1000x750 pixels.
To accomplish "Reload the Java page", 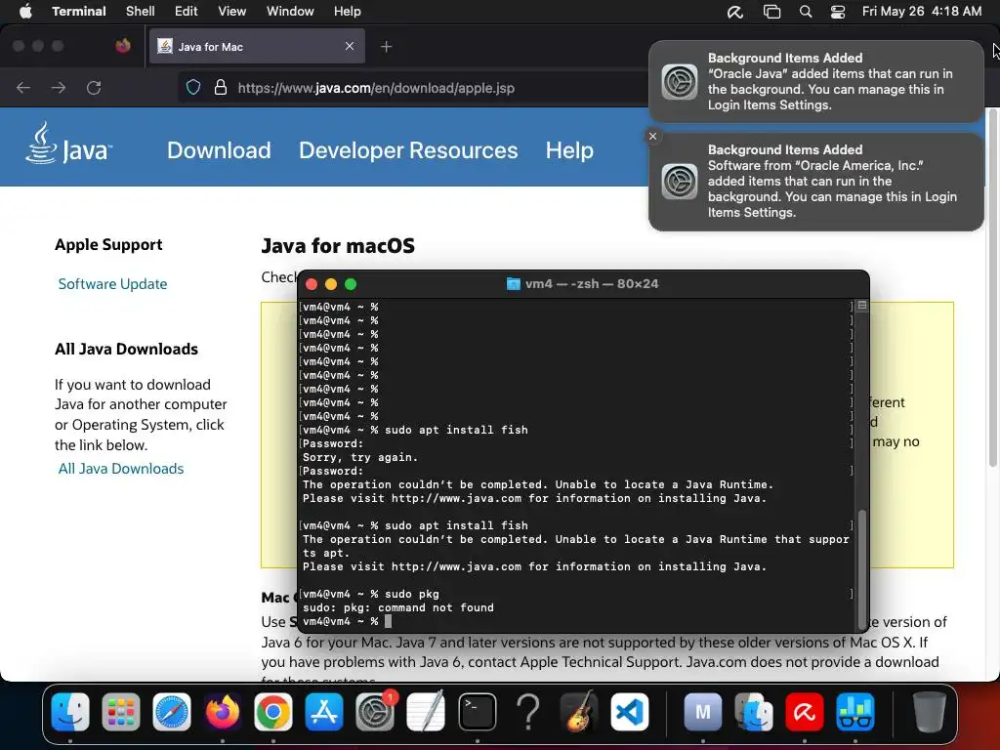I will 94,87.
